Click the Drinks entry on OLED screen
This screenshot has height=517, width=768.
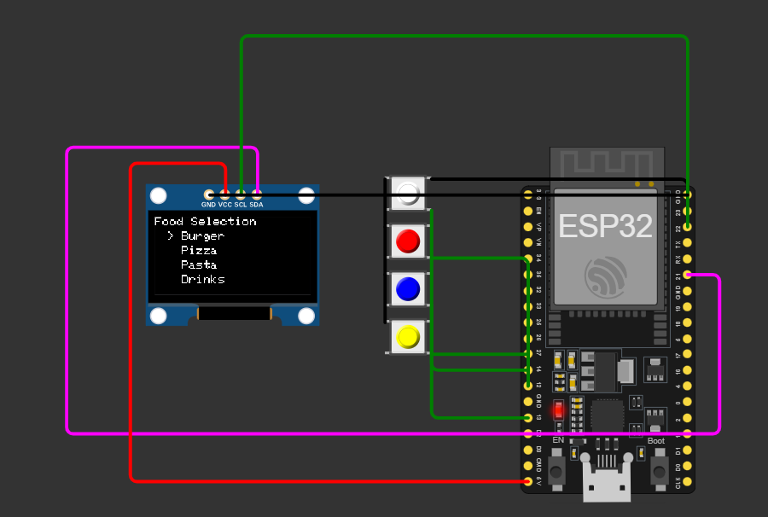pos(203,279)
